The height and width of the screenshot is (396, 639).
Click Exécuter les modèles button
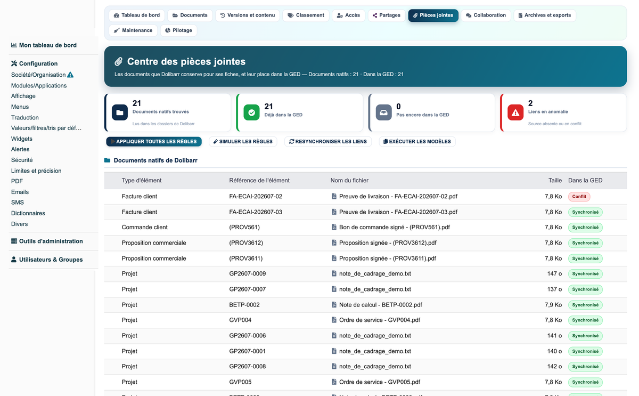coord(417,142)
